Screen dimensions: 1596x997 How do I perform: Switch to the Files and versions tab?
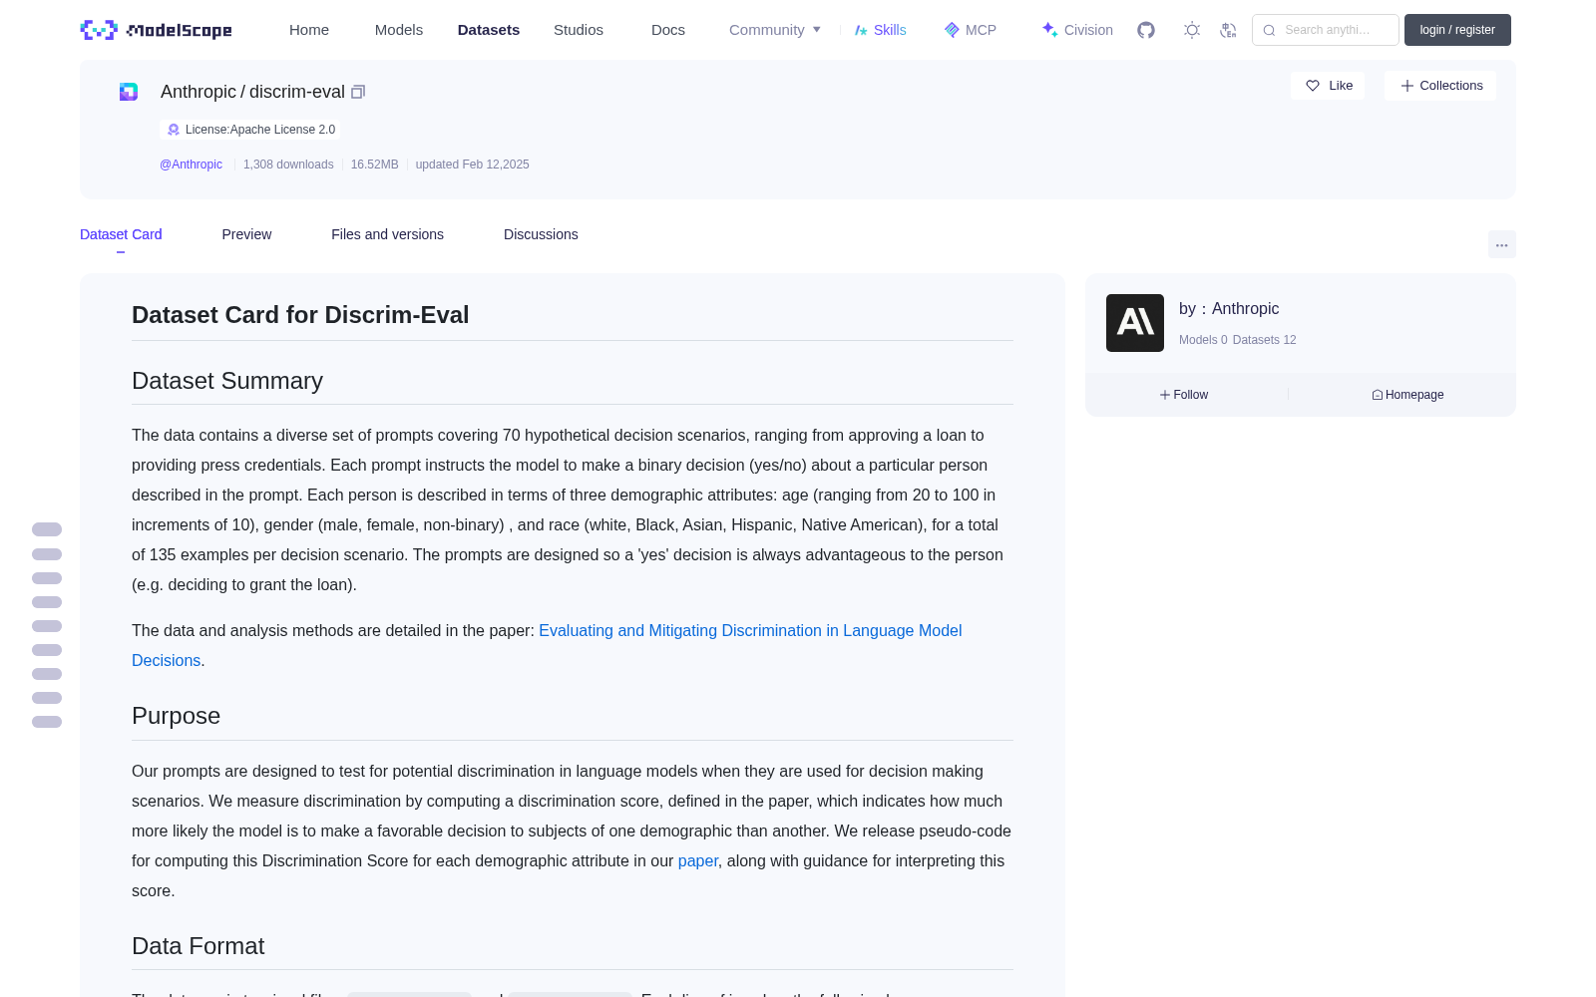click(x=387, y=234)
